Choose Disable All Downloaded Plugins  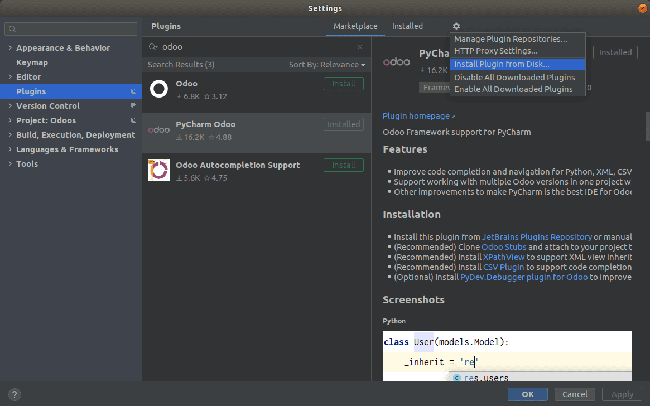coord(517,78)
